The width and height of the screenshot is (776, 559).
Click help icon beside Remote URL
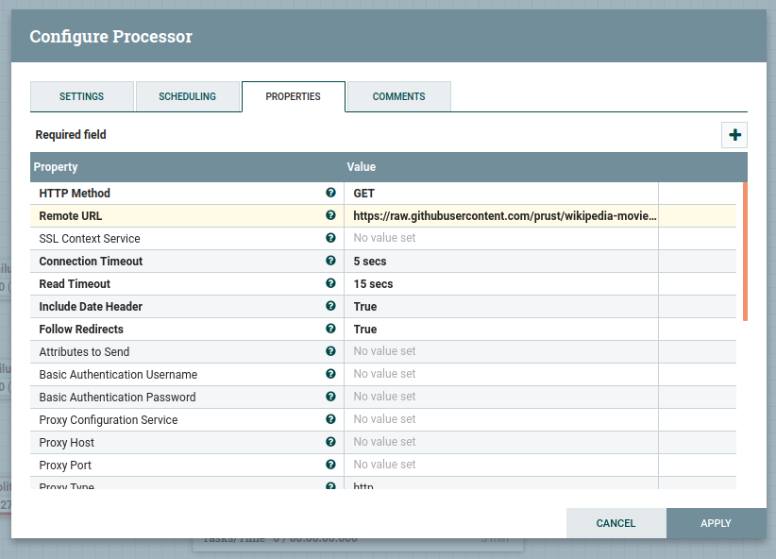tap(330, 215)
